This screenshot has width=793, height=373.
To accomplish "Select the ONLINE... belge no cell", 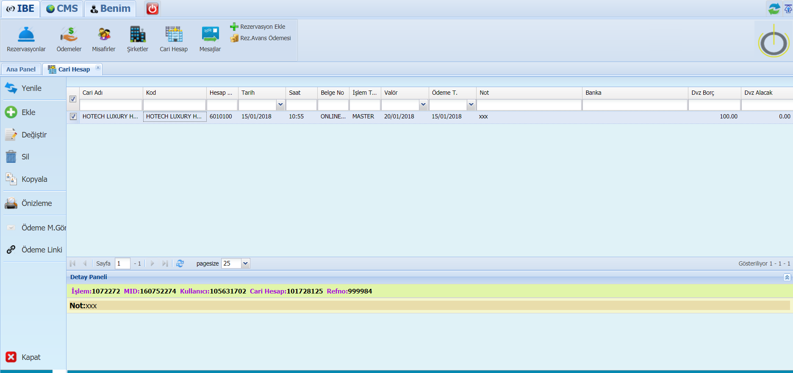I will point(333,116).
